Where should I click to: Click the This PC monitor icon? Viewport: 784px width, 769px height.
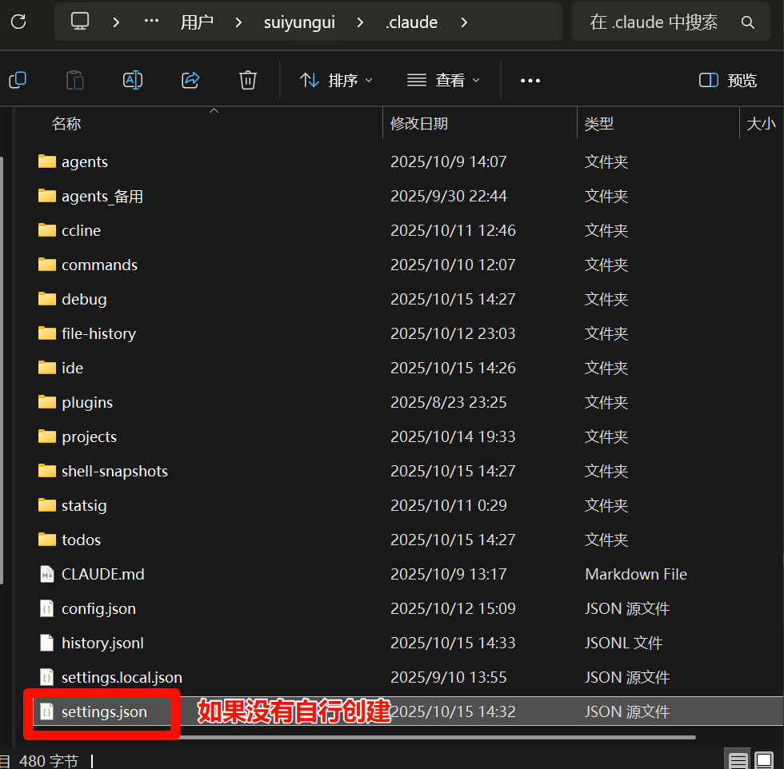(x=80, y=22)
